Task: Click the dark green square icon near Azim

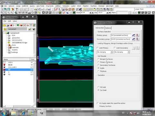Action: click(74, 13)
